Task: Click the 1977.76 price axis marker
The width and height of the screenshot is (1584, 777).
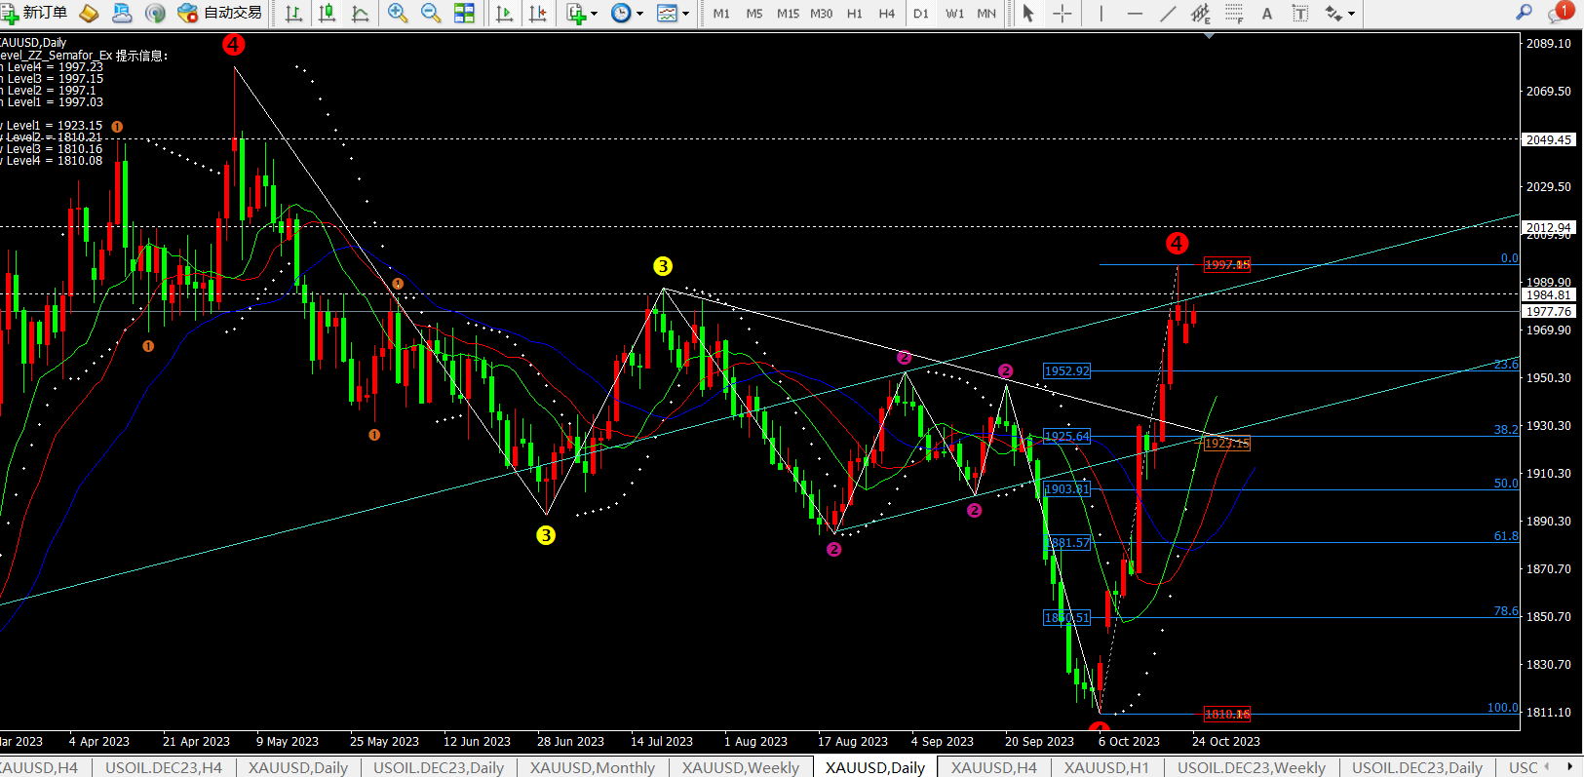Action: (x=1549, y=311)
